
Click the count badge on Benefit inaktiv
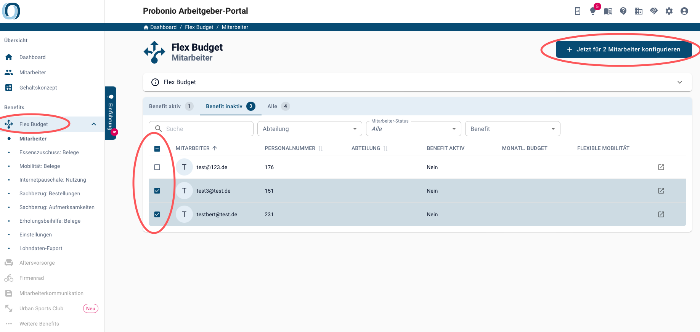click(251, 106)
